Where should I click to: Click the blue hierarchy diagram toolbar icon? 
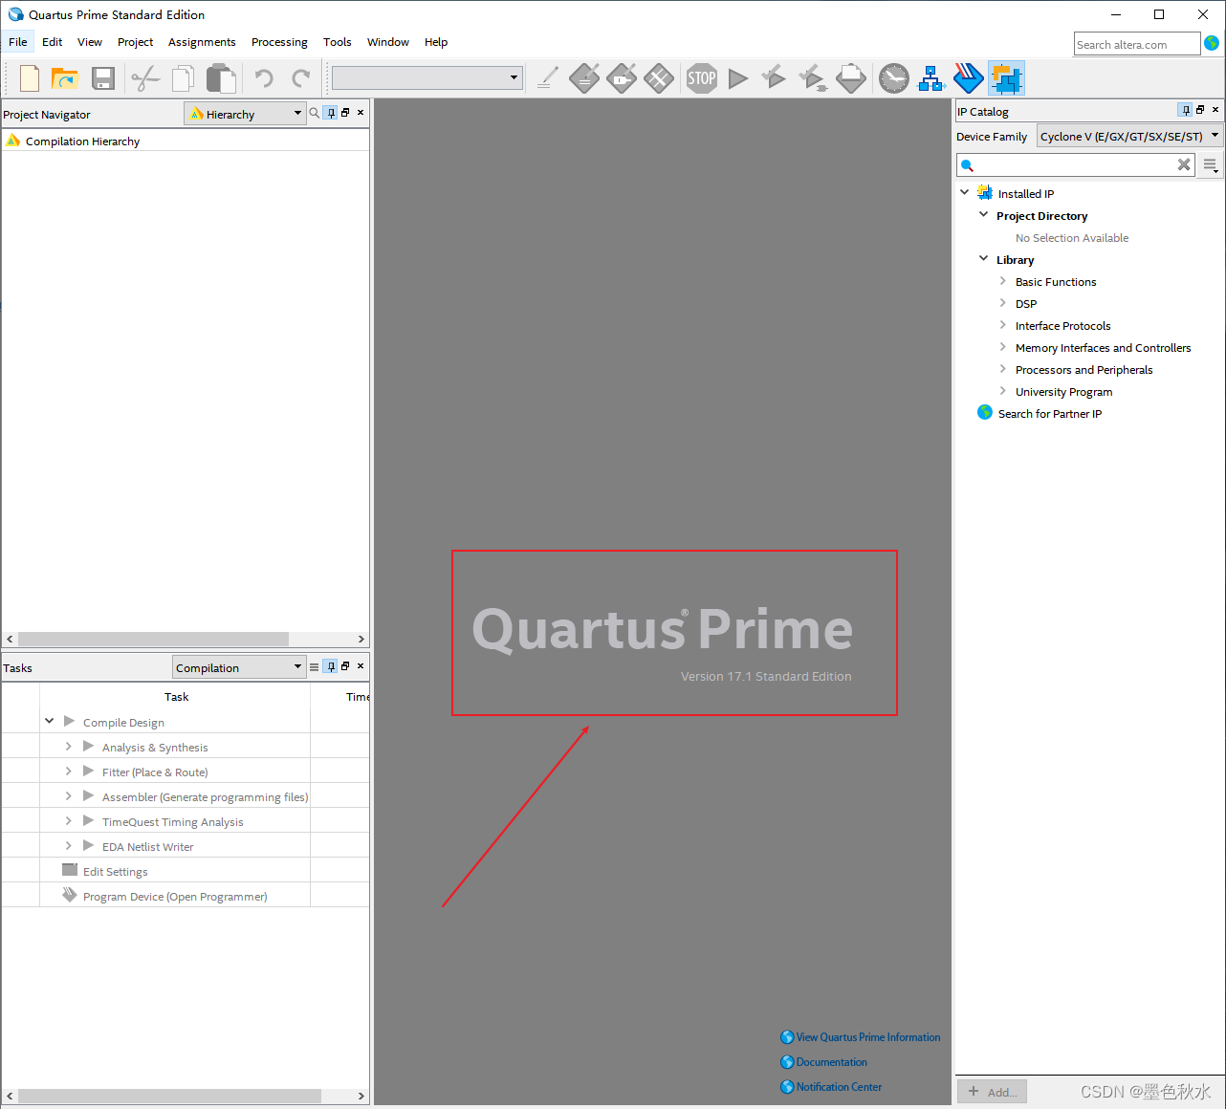(x=931, y=78)
